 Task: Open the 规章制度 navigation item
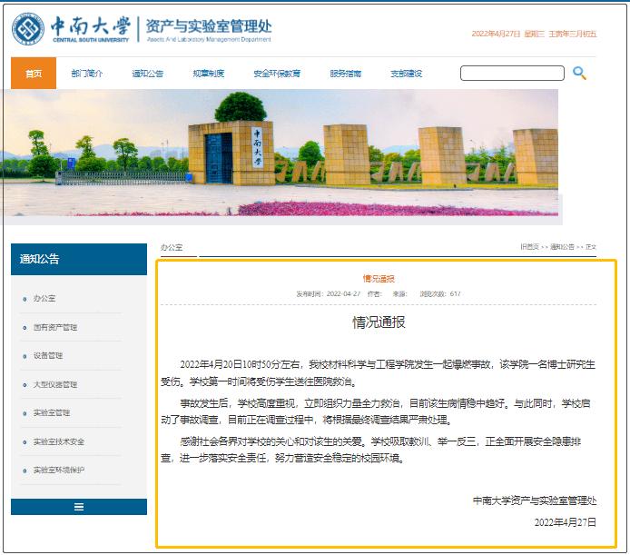click(x=209, y=74)
